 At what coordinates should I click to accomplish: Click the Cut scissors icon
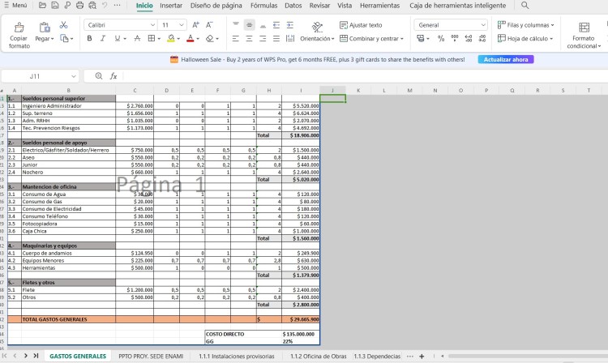[x=63, y=25]
